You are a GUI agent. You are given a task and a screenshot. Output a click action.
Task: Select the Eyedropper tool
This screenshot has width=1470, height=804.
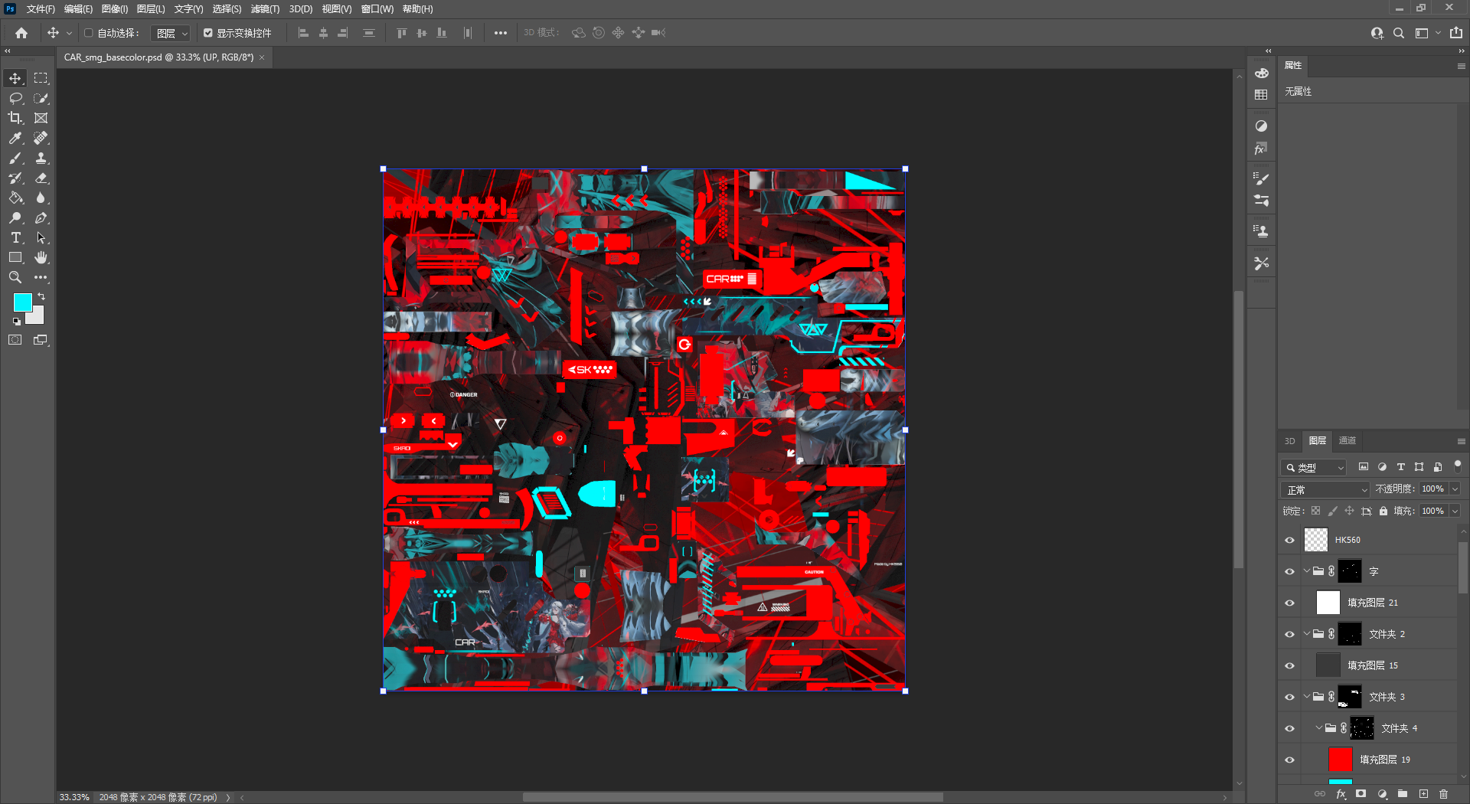pos(15,138)
